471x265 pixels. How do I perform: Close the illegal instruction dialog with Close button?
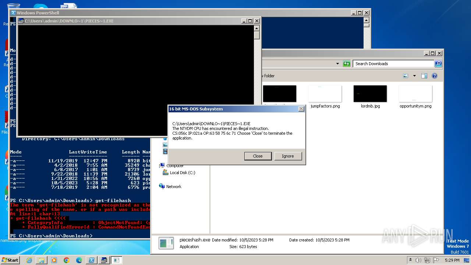pos(258,156)
